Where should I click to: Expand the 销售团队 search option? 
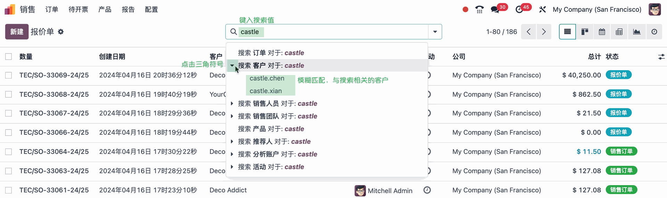[232, 116]
